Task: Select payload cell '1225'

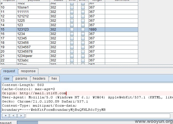Action: tap(33, 21)
